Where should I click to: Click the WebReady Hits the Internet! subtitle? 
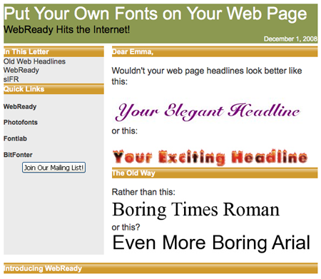point(67,30)
